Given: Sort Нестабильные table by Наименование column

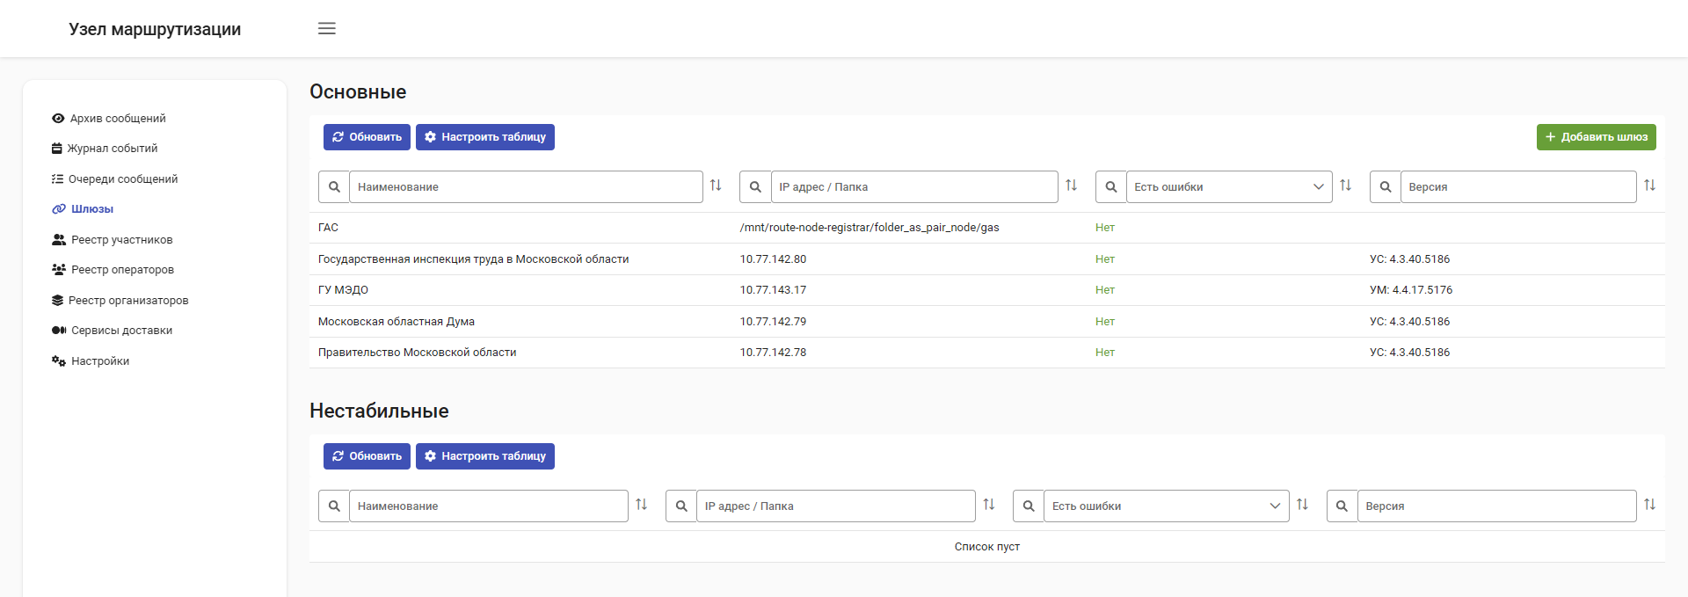Looking at the screenshot, I should pyautogui.click(x=641, y=505).
